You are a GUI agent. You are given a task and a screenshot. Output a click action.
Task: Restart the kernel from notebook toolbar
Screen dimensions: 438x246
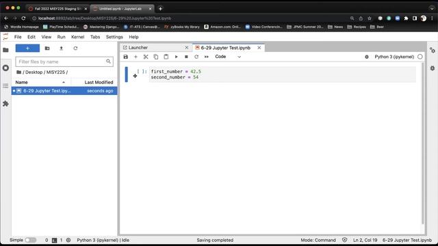point(196,57)
